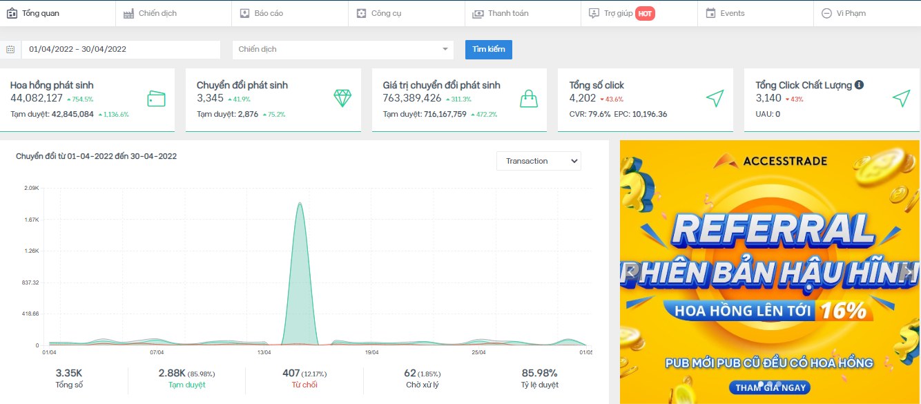The image size is (921, 404).
Task: Click the date range input field
Action: (121, 50)
